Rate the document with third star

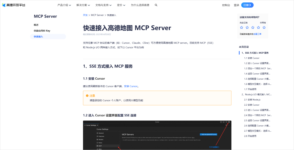[253, 27]
